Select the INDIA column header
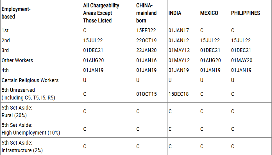The height and width of the screenshot is (155, 272). tap(175, 13)
